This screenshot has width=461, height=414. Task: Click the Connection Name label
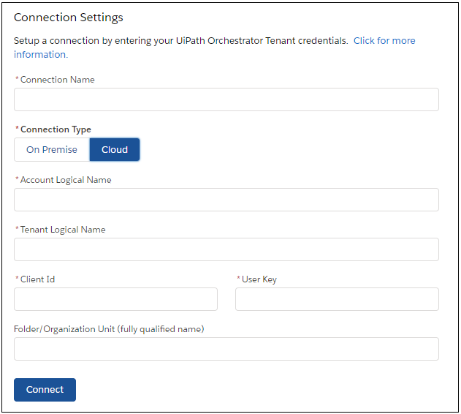pyautogui.click(x=57, y=80)
